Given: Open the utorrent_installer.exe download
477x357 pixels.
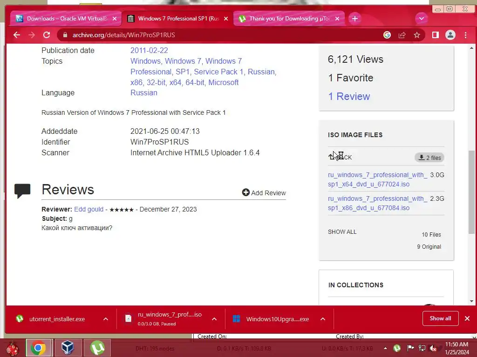Looking at the screenshot, I should (x=57, y=319).
